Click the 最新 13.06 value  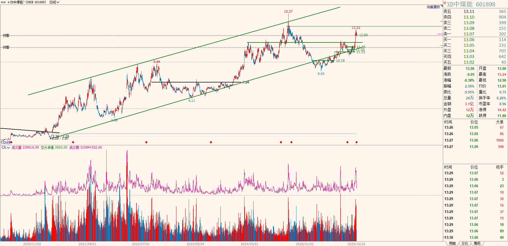point(470,68)
